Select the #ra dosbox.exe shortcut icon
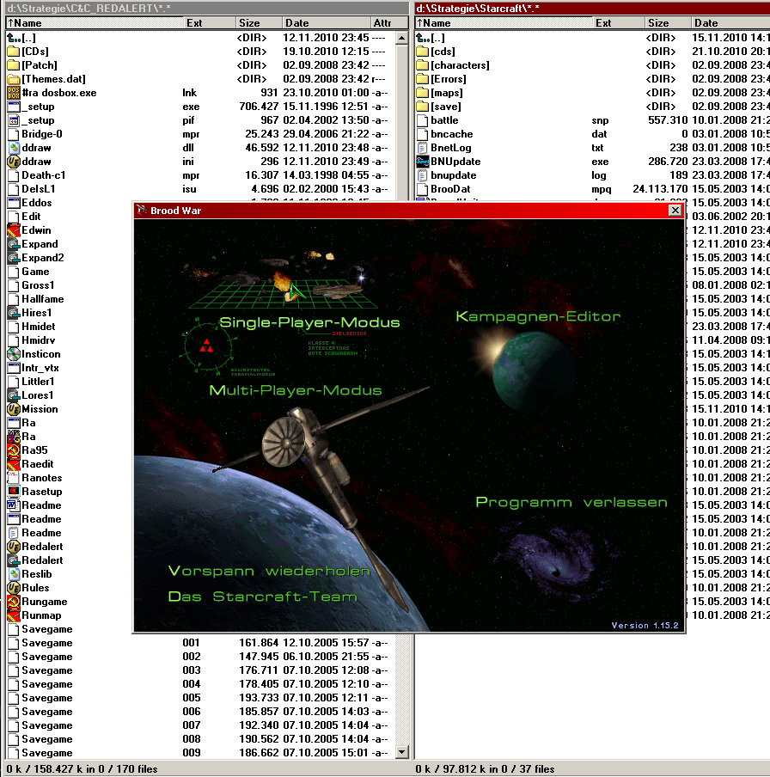 14,93
